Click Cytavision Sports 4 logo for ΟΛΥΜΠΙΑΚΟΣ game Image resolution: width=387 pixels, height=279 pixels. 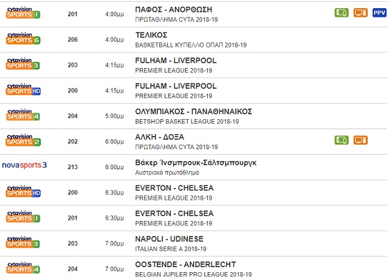point(23,115)
